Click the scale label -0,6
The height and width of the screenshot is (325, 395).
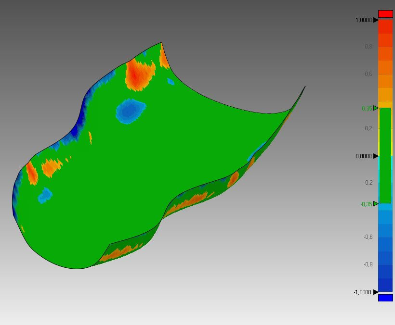(368, 237)
